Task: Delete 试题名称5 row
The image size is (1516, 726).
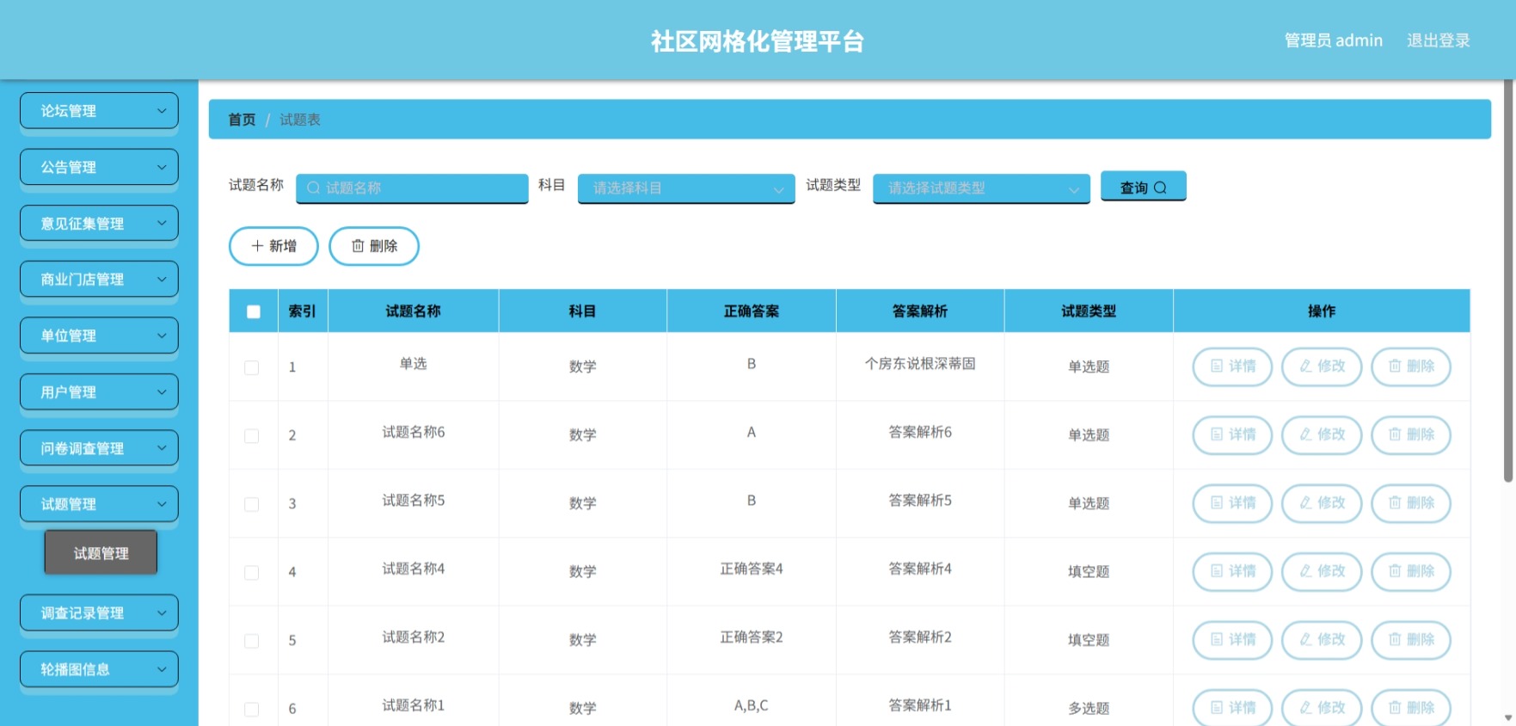Action: (1411, 503)
